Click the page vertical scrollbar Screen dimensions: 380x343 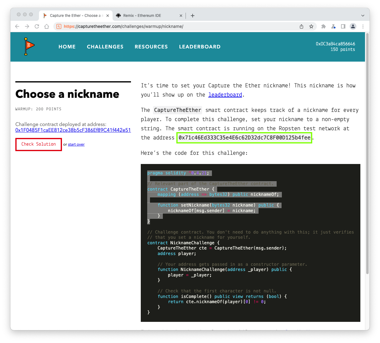[367, 153]
